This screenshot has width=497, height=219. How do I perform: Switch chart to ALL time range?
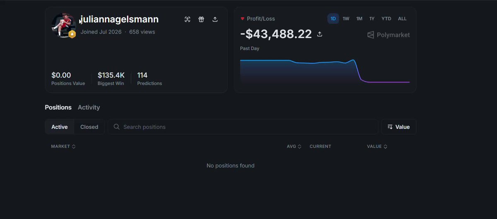point(402,19)
